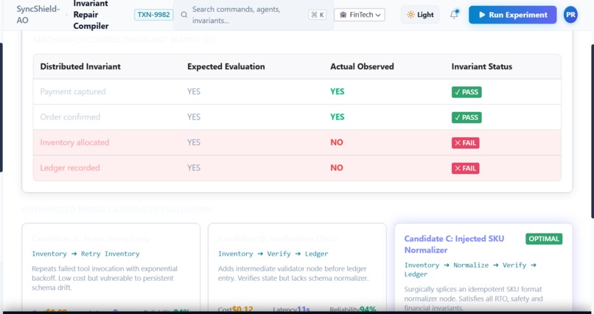Open the Naive Retry Loop candidate card
The height and width of the screenshot is (314, 594).
(111, 267)
